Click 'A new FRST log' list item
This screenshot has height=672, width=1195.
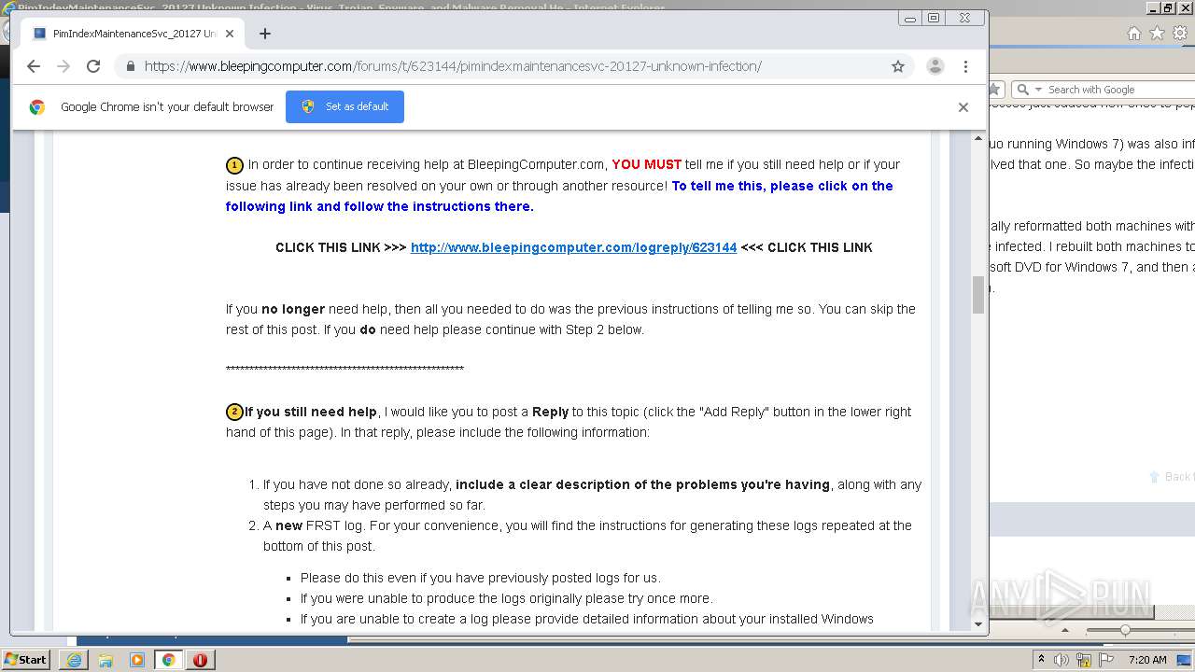point(587,536)
